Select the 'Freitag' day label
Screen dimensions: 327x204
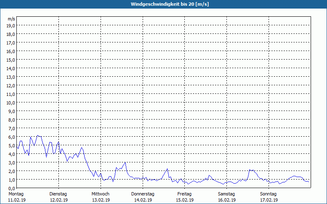[x=184, y=194]
